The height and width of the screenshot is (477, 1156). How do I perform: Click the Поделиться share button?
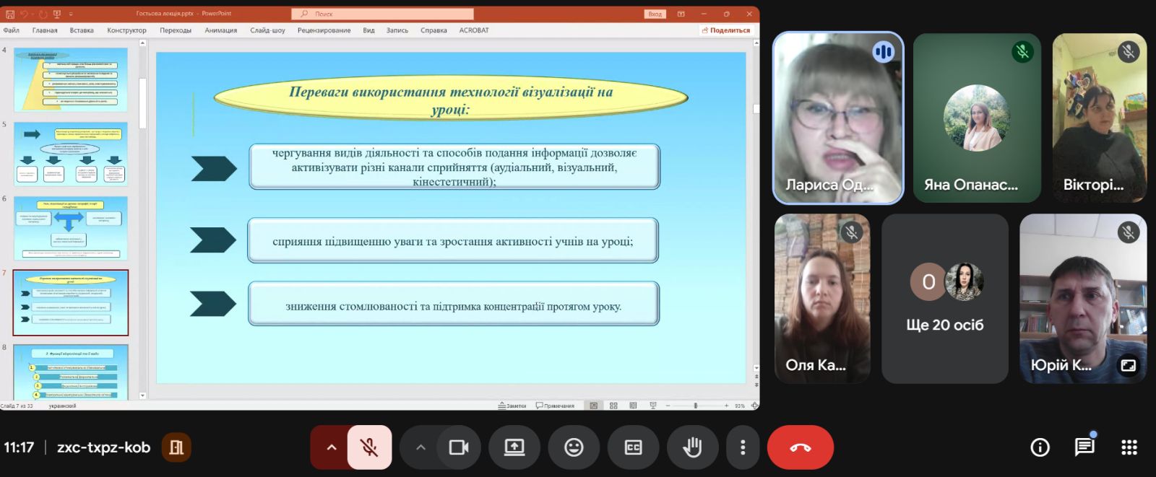point(726,30)
